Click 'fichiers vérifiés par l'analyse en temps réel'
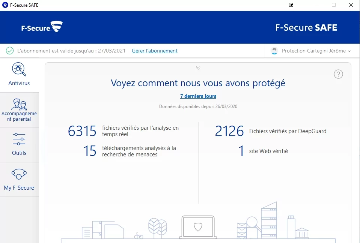 click(140, 131)
